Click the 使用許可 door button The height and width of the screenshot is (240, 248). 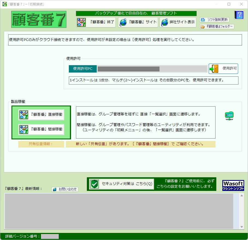[x=223, y=69]
